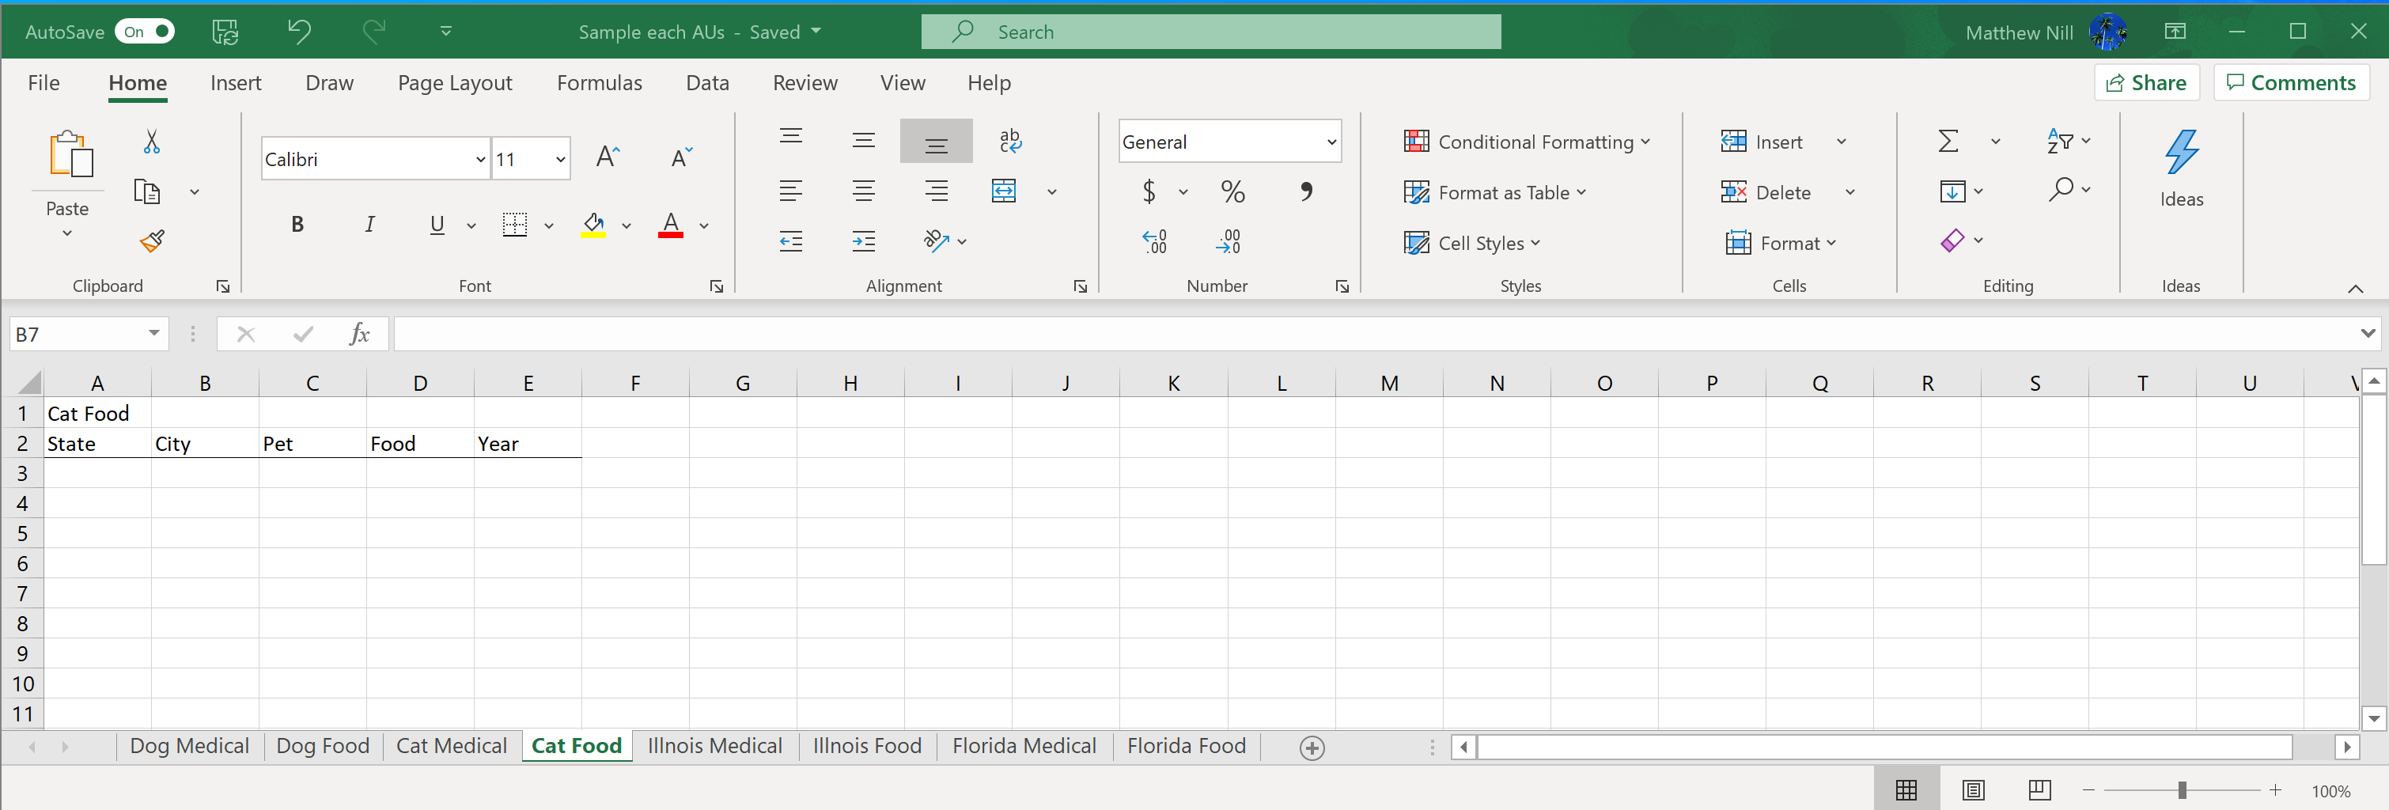Toggle the AutoSave switch off
The height and width of the screenshot is (810, 2389).
pos(145,32)
